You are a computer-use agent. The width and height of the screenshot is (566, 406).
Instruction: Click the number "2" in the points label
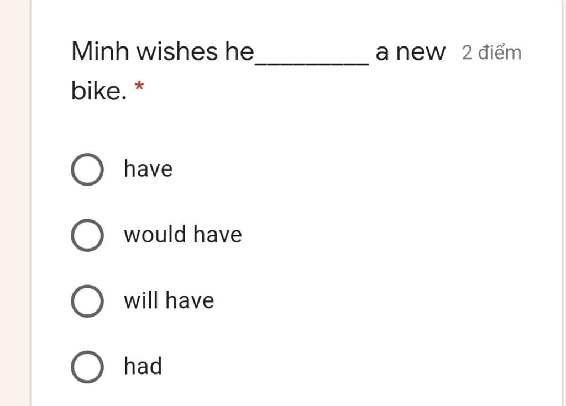(x=467, y=52)
